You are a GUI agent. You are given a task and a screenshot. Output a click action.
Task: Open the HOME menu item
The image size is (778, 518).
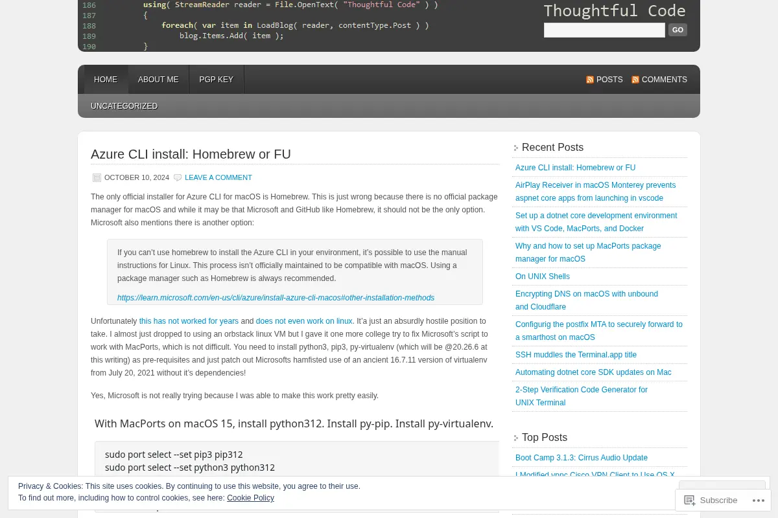pyautogui.click(x=106, y=80)
